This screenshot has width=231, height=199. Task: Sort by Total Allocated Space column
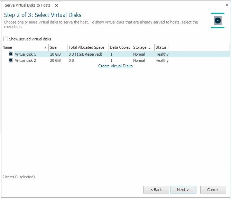point(87,47)
